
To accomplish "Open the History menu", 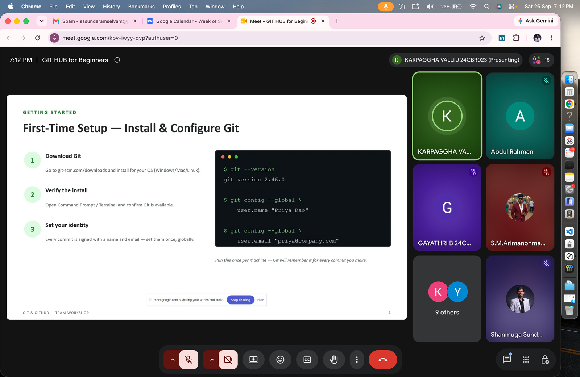I will [x=111, y=7].
